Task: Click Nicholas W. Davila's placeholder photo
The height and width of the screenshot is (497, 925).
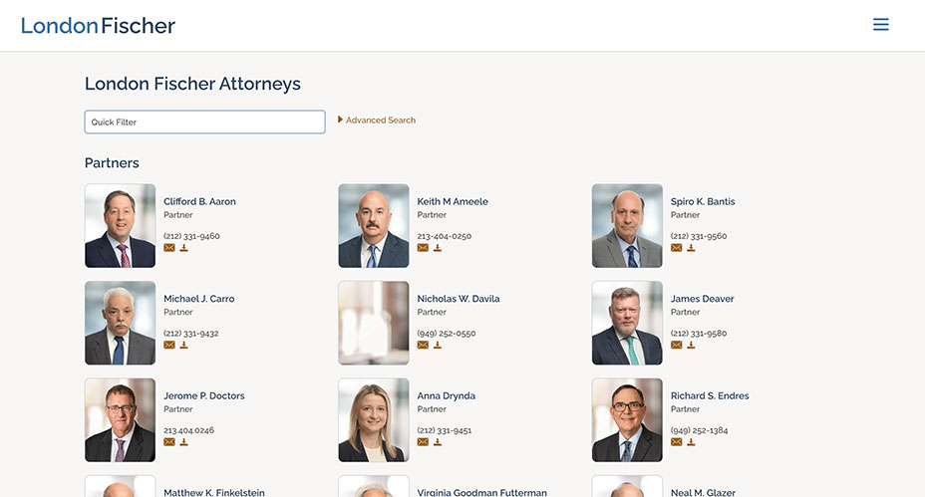Action: click(374, 323)
